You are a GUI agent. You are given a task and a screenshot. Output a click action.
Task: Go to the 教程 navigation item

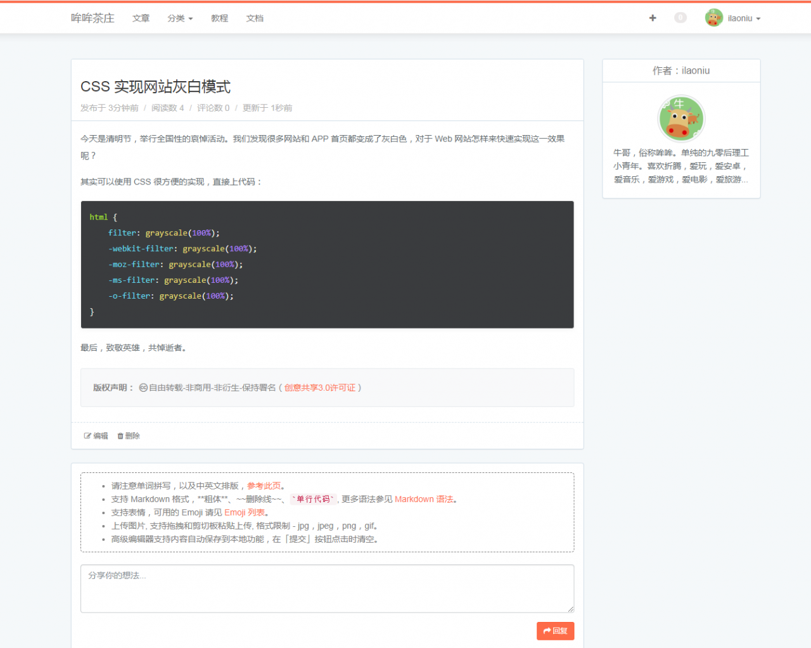click(219, 18)
